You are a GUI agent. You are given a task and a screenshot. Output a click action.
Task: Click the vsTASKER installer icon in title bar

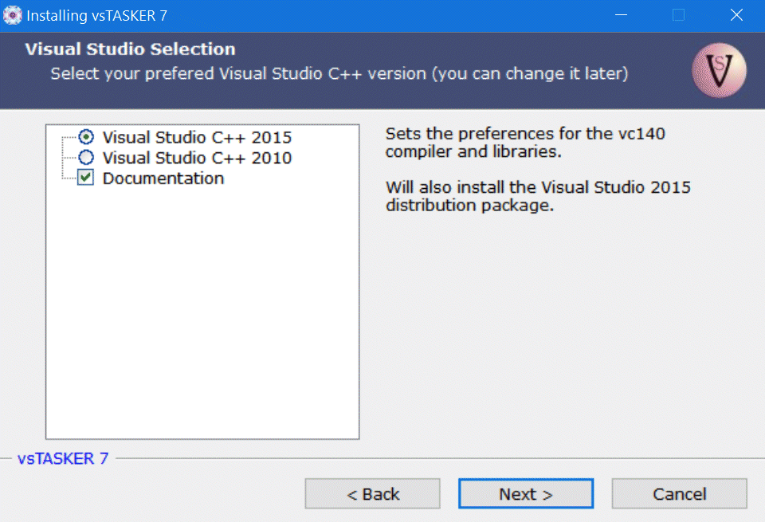coord(13,15)
